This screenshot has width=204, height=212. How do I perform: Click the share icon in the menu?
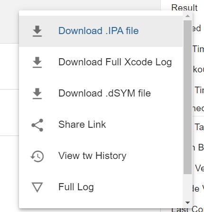point(37,125)
